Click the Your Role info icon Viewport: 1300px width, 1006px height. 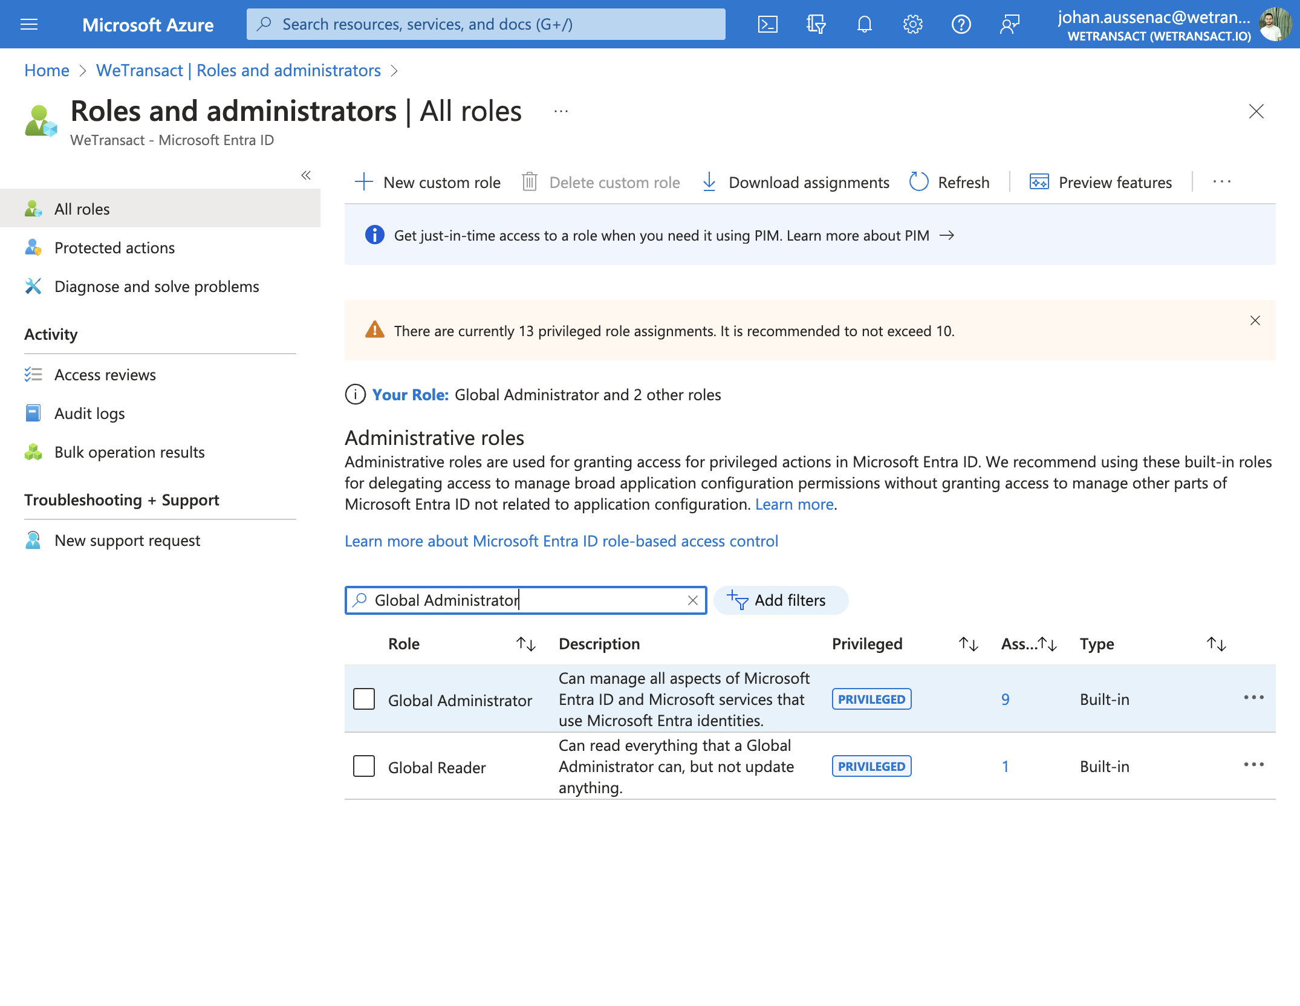(355, 395)
